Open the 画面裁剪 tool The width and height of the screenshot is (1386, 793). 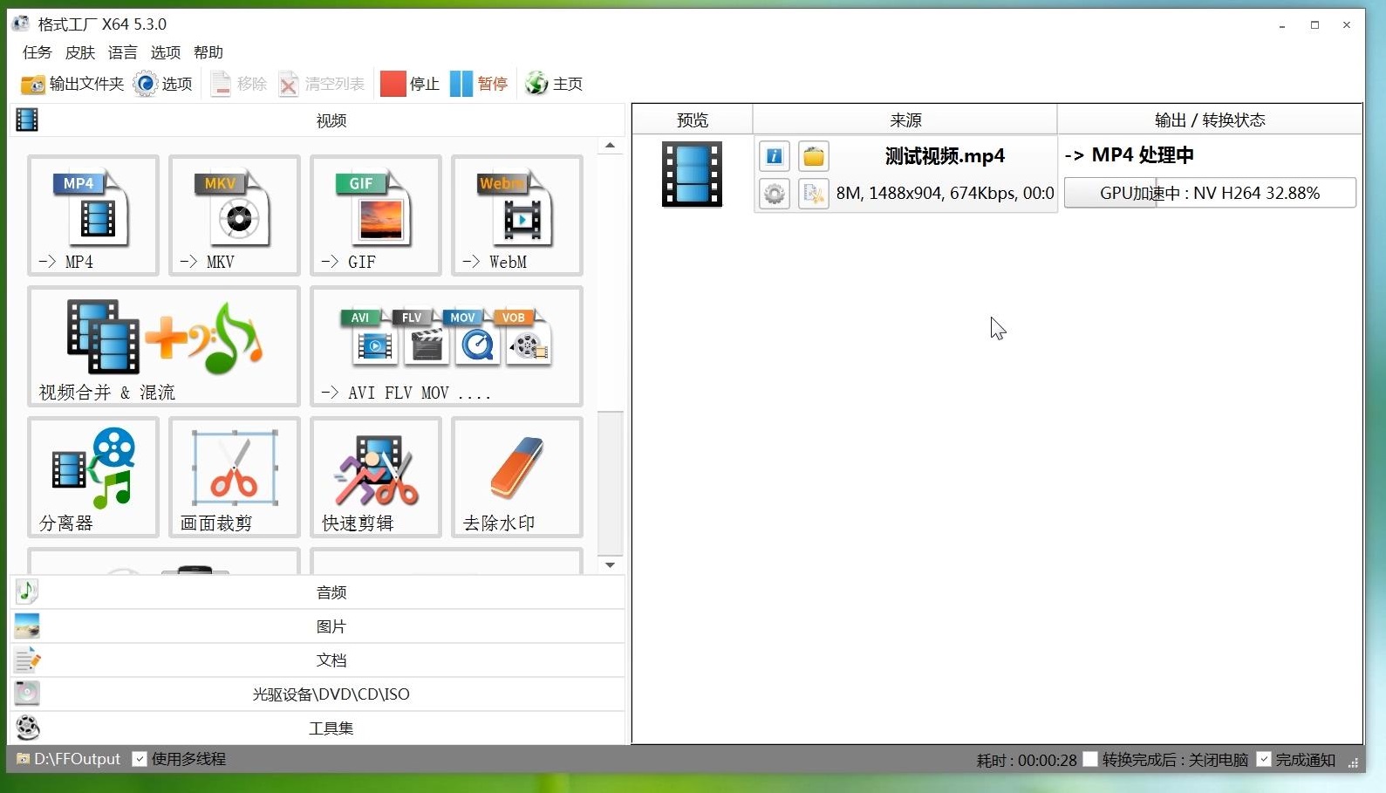tap(235, 477)
